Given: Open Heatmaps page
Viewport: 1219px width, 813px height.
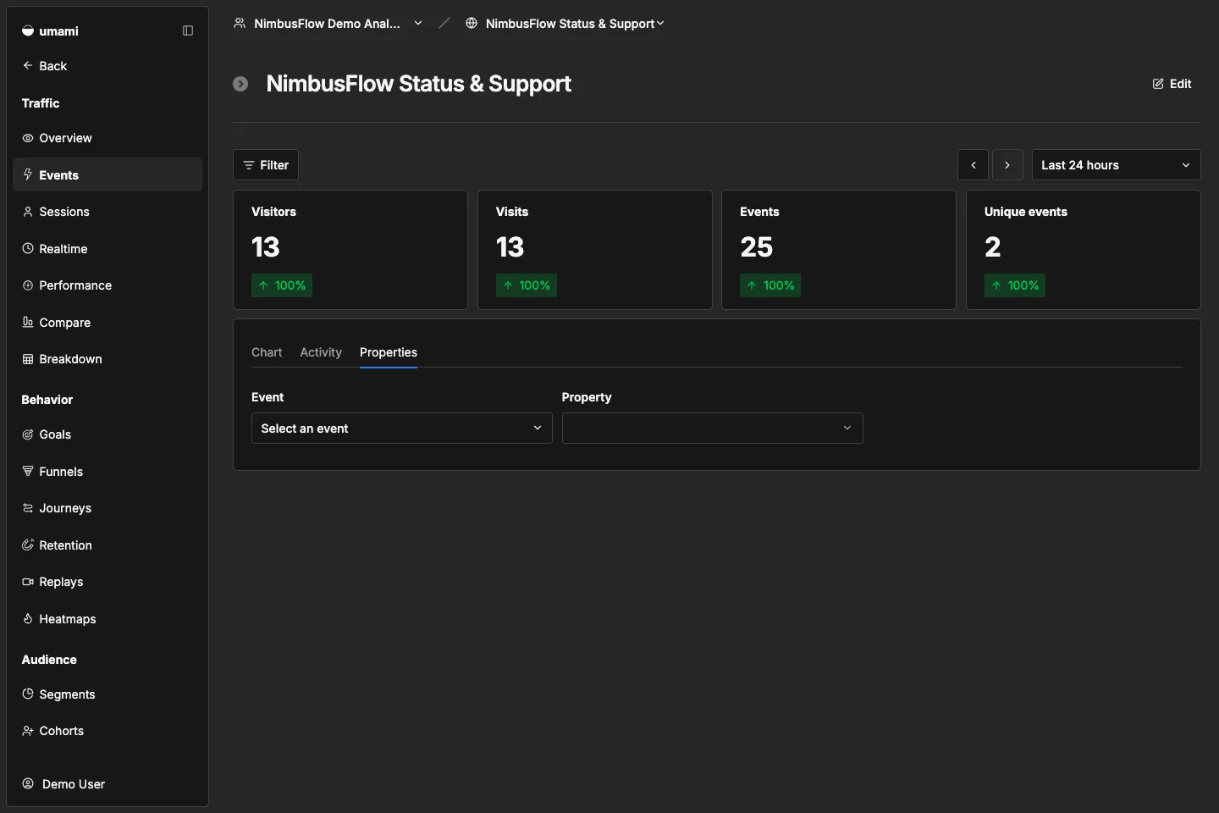Looking at the screenshot, I should pyautogui.click(x=108, y=618).
